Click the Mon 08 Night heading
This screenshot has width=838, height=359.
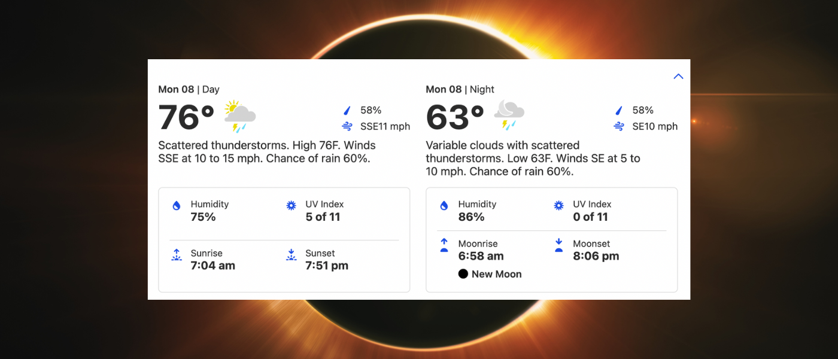tap(460, 89)
